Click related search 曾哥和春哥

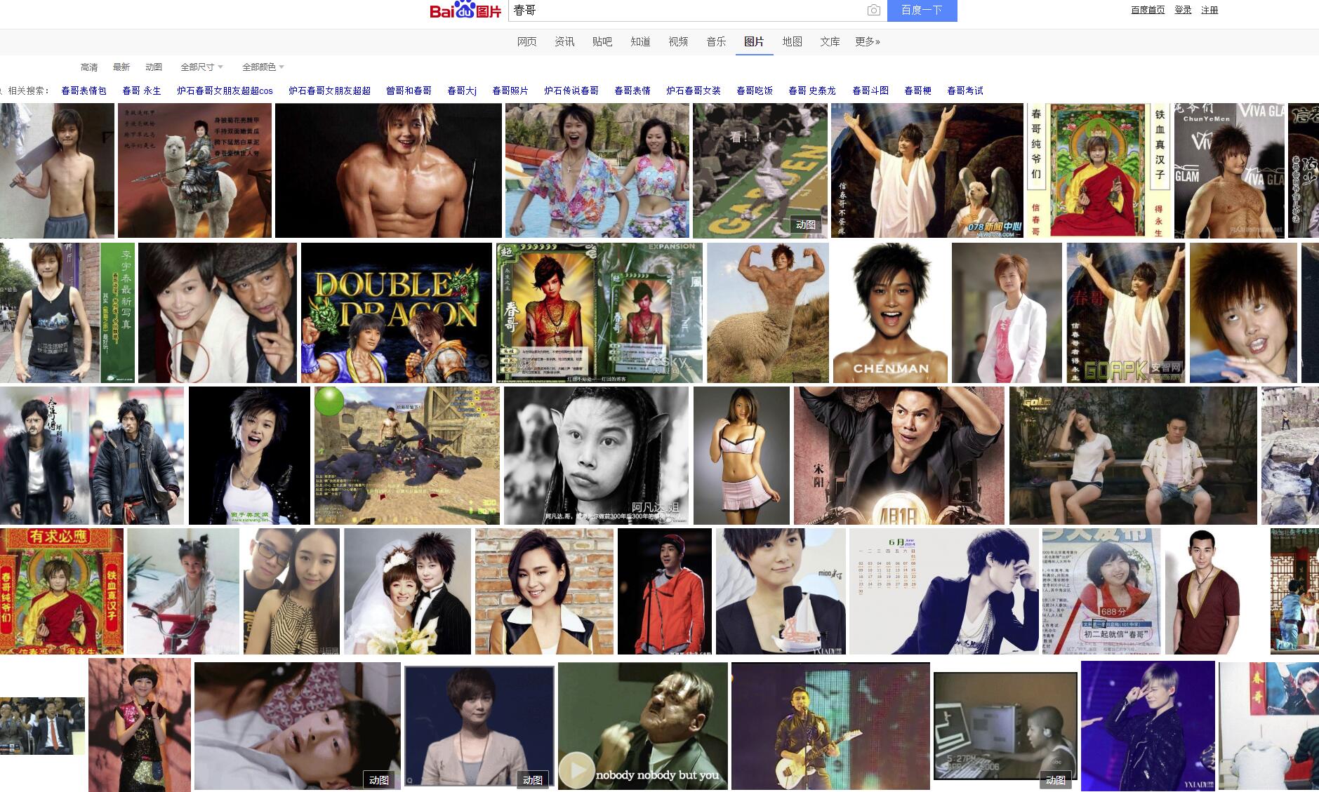[x=409, y=90]
